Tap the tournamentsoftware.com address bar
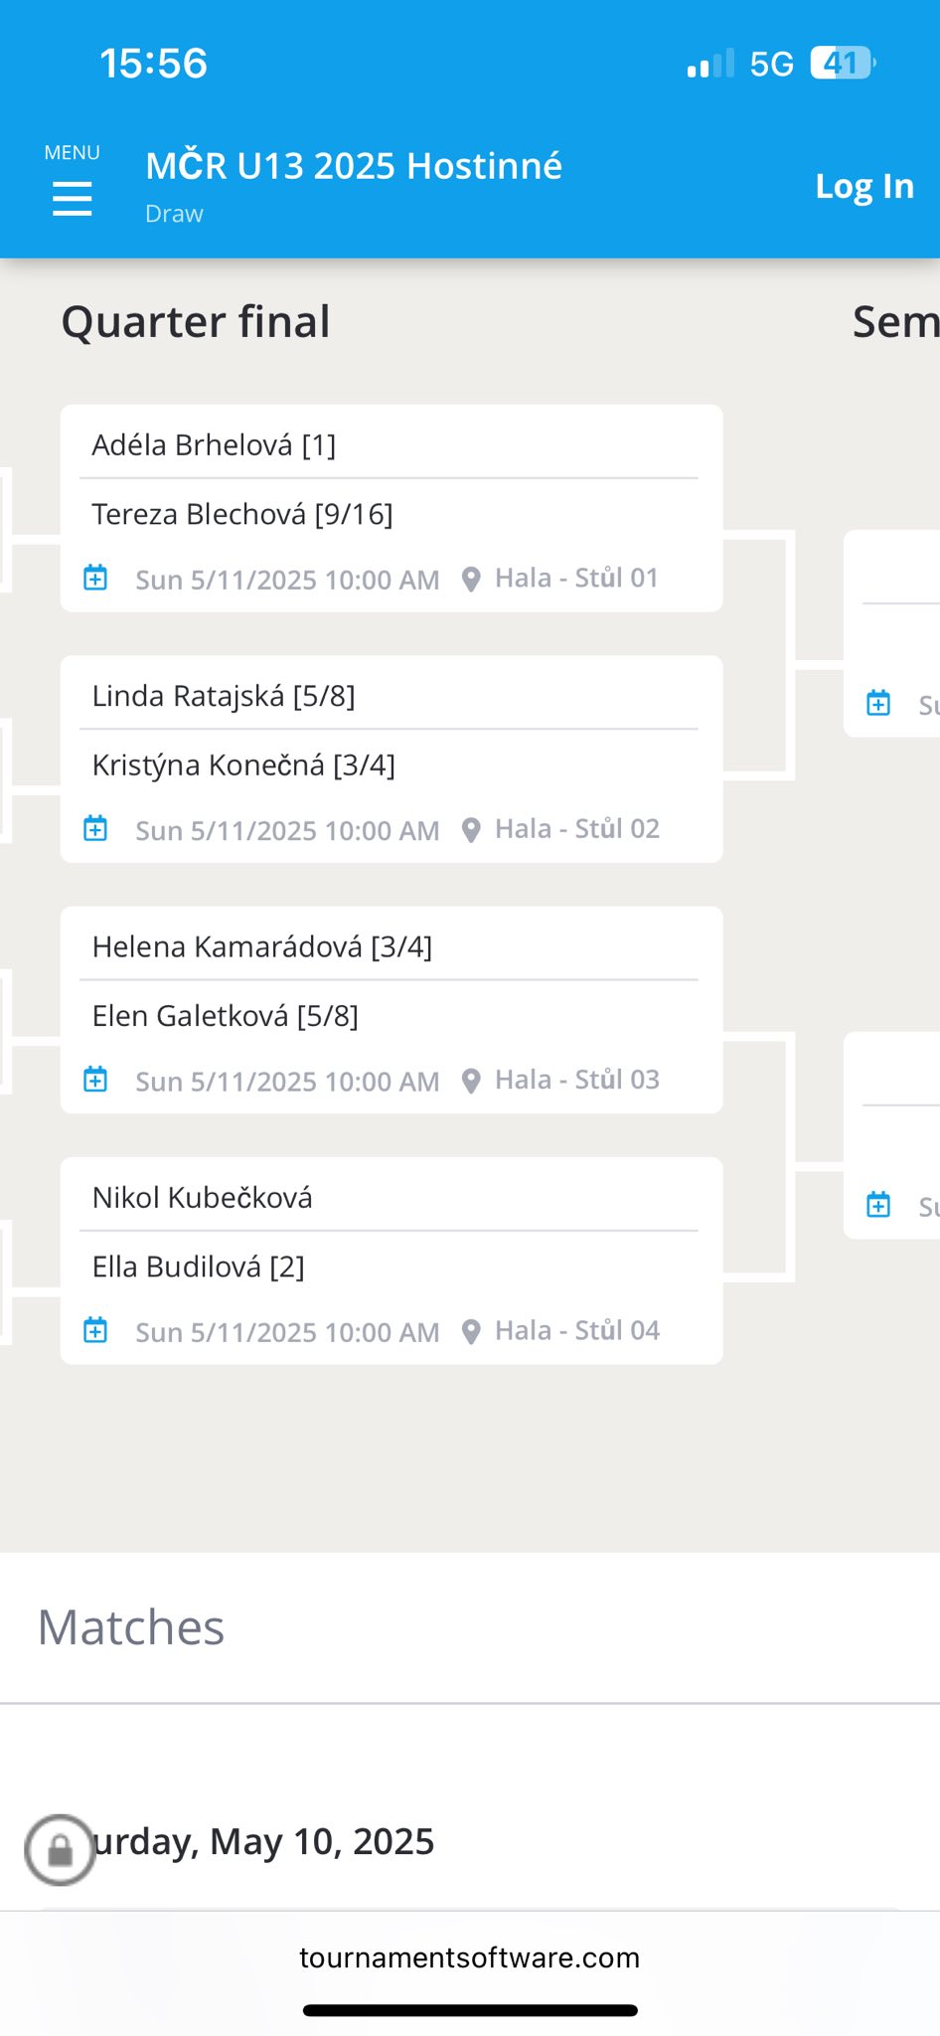Viewport: 940px width, 2036px height. [469, 1957]
